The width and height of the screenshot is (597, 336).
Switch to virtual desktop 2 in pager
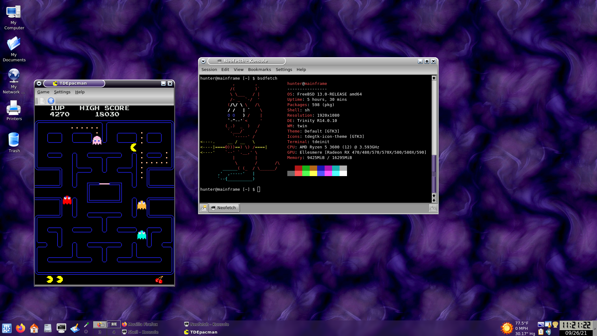point(114,324)
